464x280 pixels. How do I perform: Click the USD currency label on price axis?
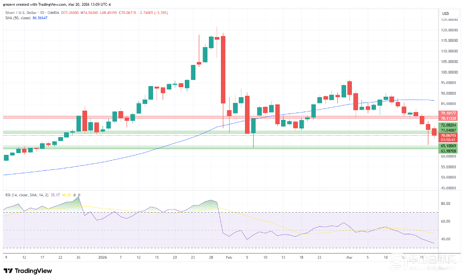pyautogui.click(x=445, y=13)
